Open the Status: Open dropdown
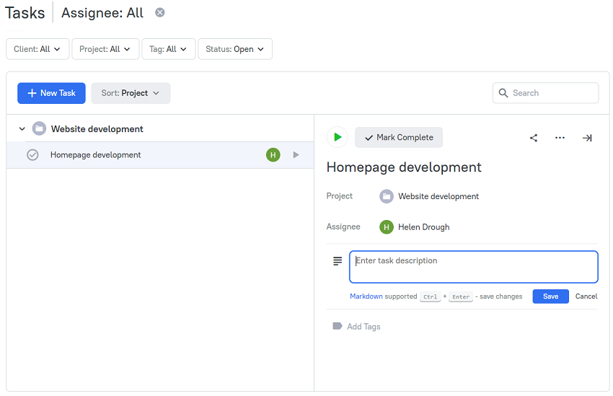Viewport: 613px width, 396px height. pos(235,49)
